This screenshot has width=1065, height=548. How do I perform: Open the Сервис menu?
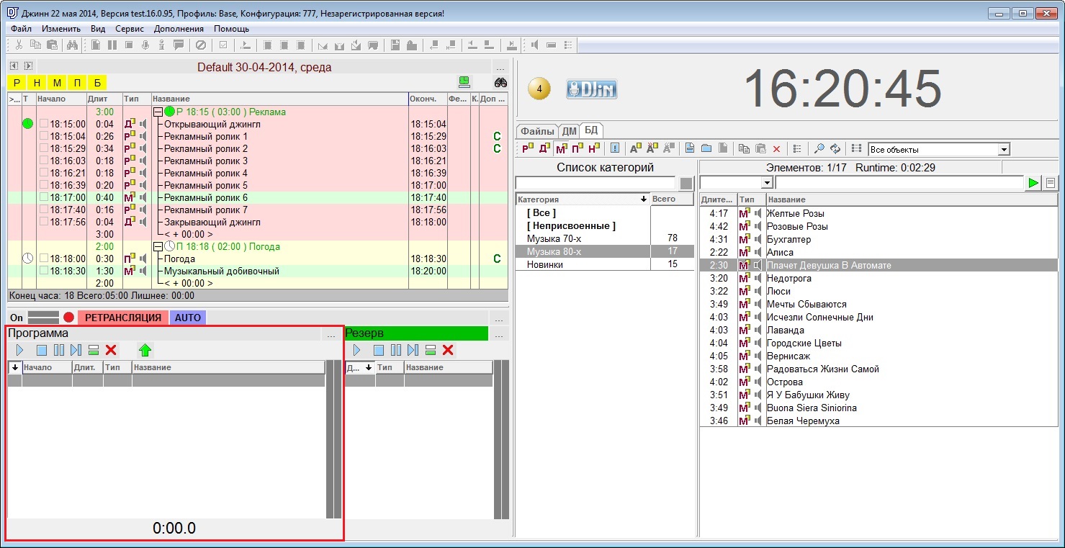click(x=130, y=29)
